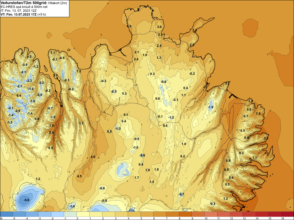
Task: Click the temperature value '4.4'
Action: coord(129,26)
